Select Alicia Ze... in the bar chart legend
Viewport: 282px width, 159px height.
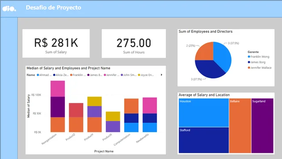point(61,75)
